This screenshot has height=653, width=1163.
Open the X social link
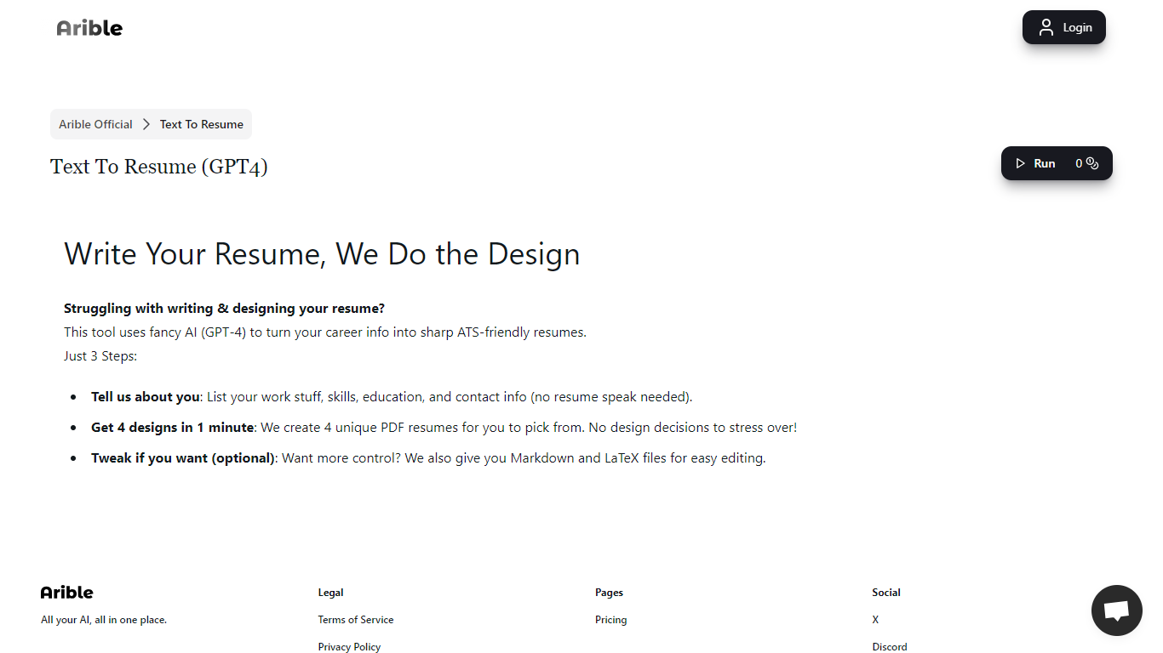coord(875,620)
